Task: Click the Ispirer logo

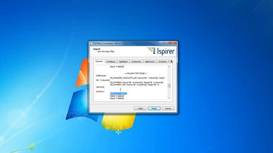Action: tap(161, 51)
